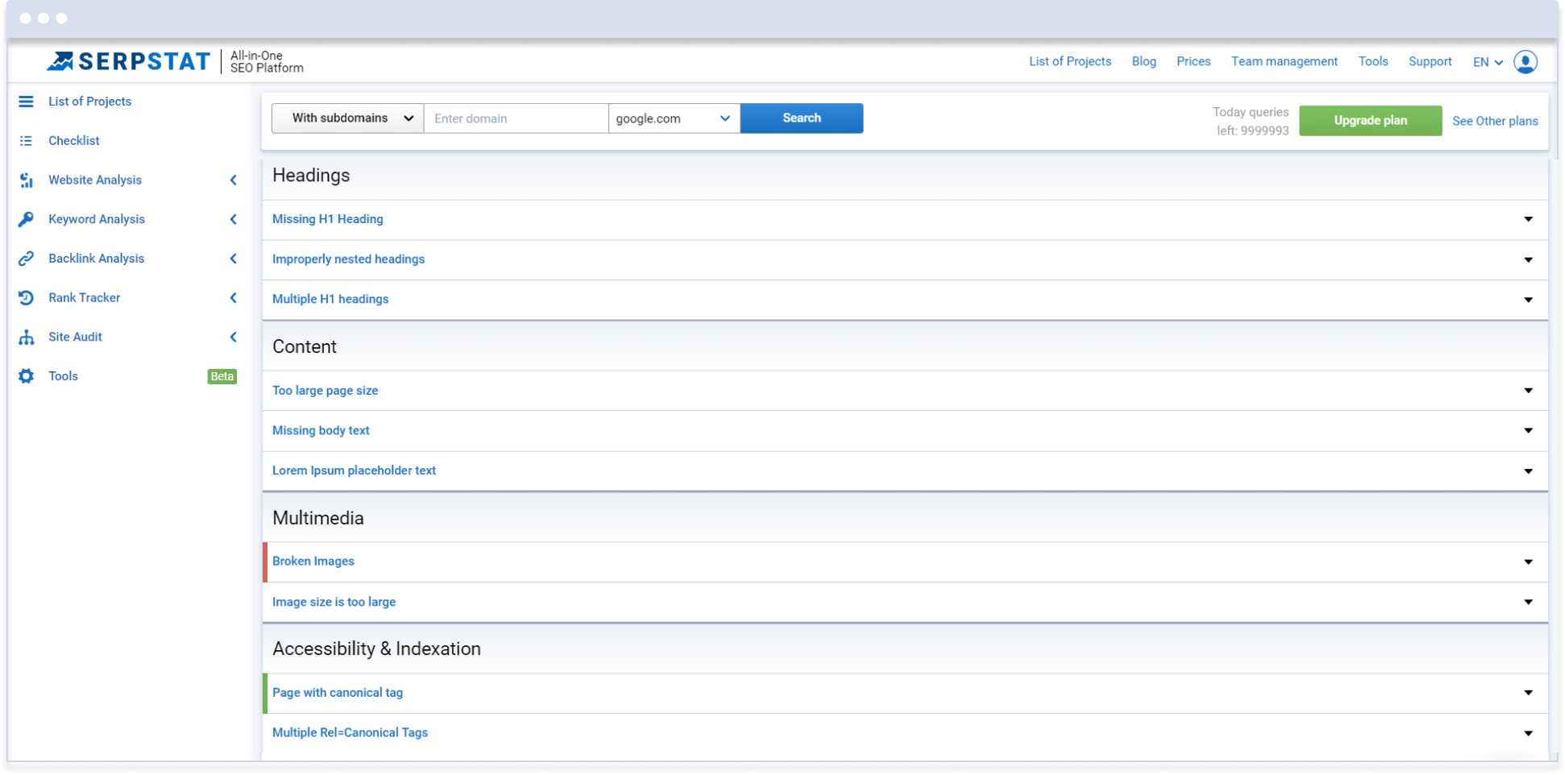Screen dimensions: 1565x775
Task: Click the hamburger menu icon in sidebar
Action: 26,102
